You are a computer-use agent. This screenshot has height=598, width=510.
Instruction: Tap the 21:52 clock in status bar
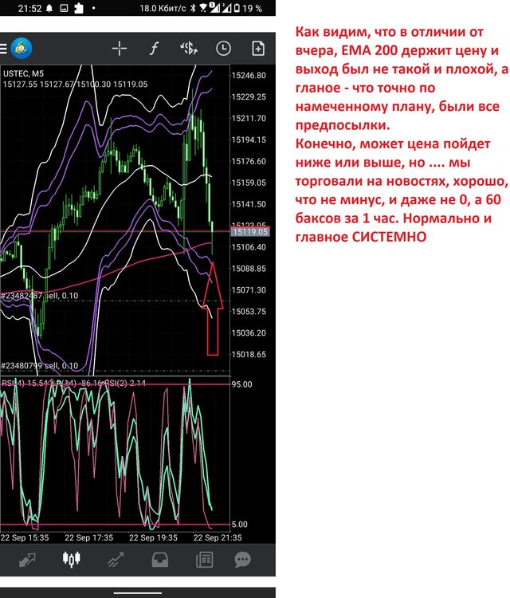[29, 9]
